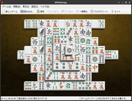Select the topmost one-circle tile at center
This screenshot has width=132, height=101.
(x=69, y=50)
